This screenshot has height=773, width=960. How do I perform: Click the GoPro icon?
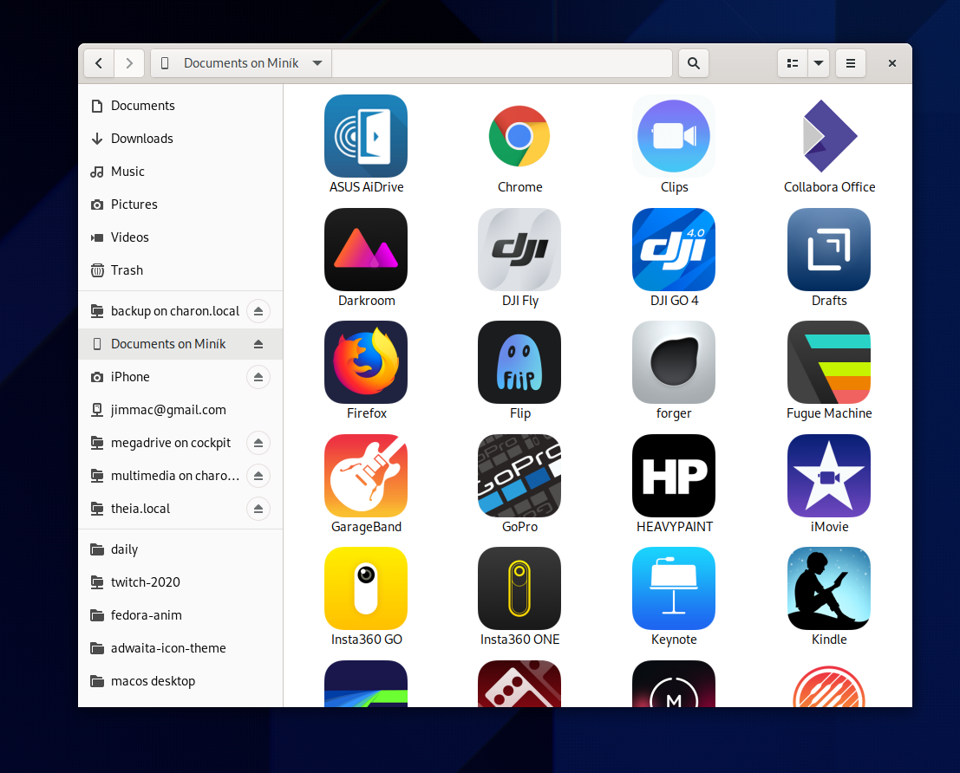click(x=519, y=476)
